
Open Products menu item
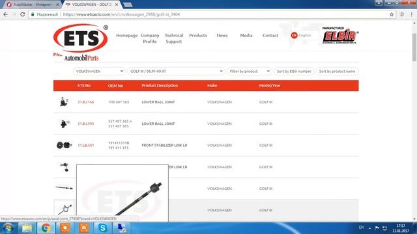(198, 35)
